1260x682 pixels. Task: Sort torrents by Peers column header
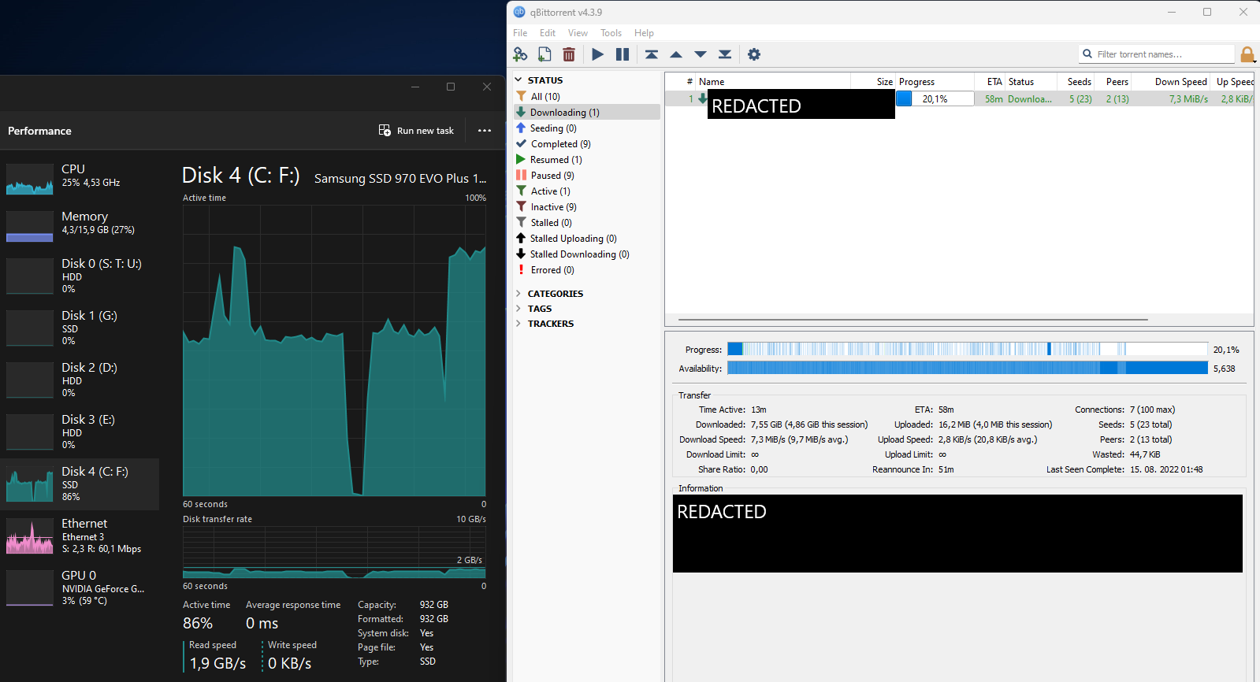click(x=1113, y=82)
